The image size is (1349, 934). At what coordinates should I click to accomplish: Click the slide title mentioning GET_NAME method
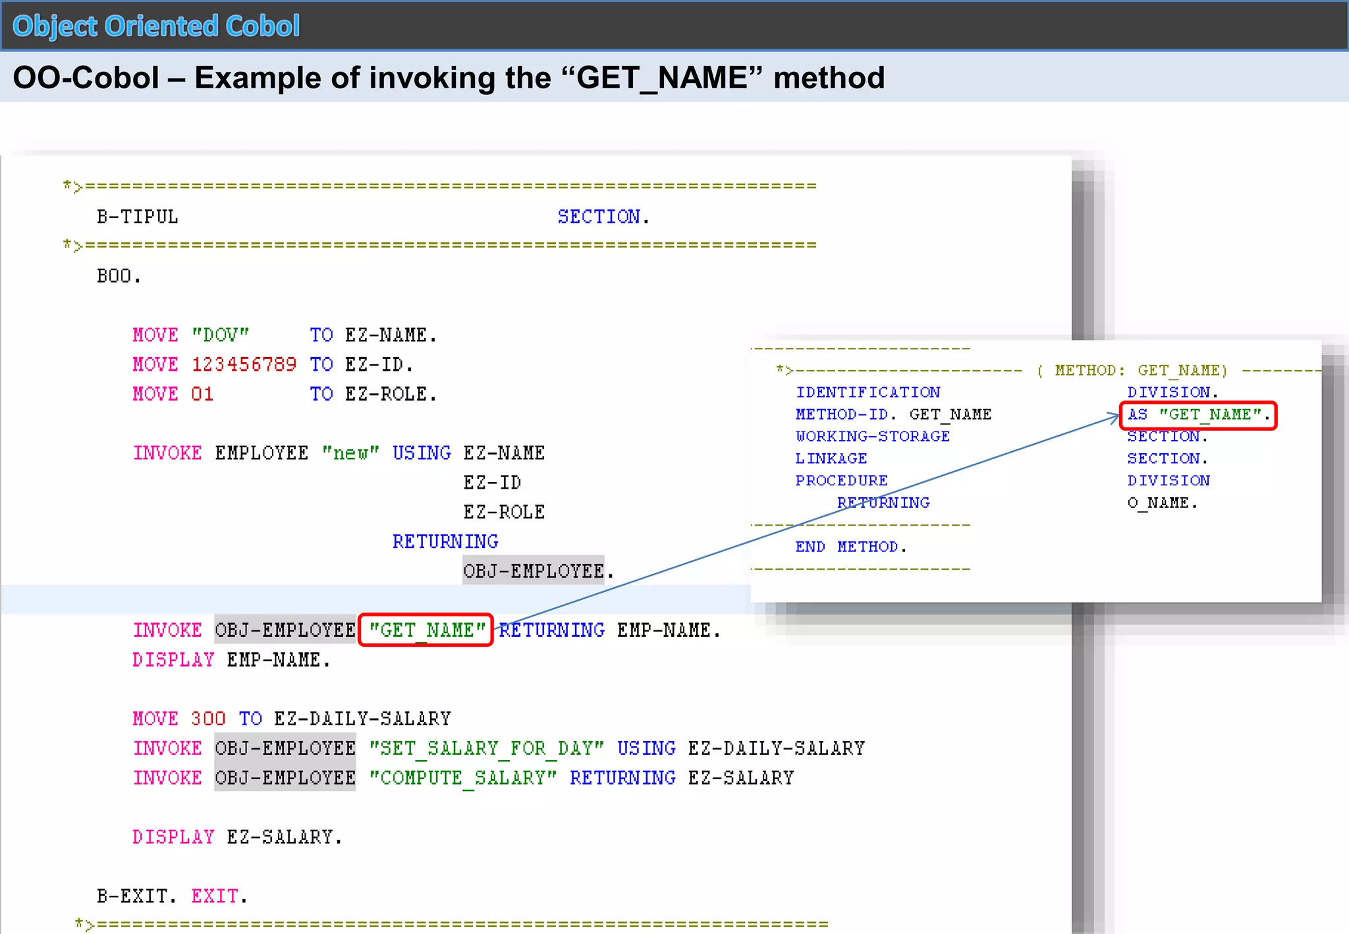click(x=449, y=78)
